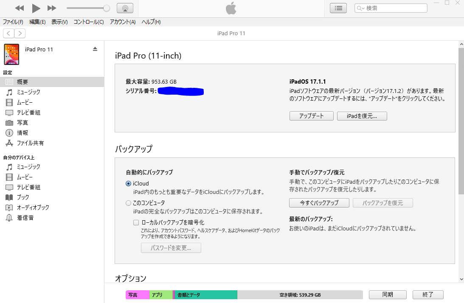Select このコンピュータ backup radio button
Screen dimensions: 464x303
coord(129,203)
